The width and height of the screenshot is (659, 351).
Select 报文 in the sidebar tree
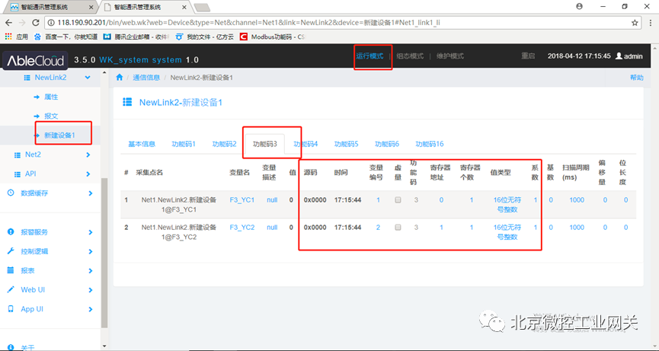coord(52,116)
